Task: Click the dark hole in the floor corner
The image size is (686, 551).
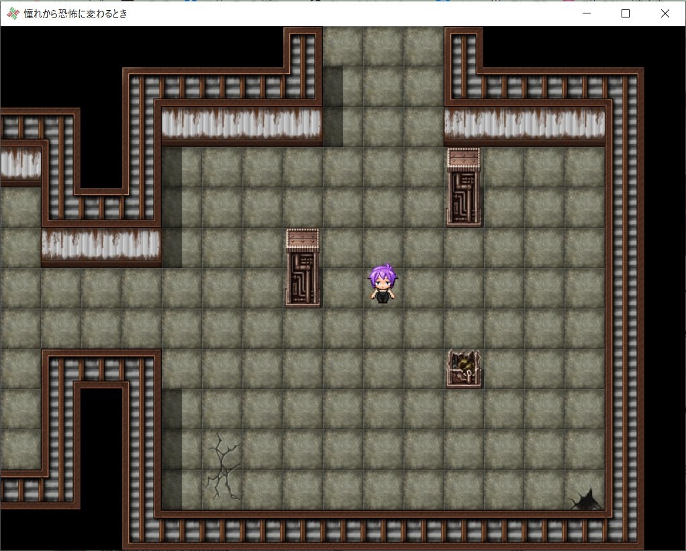Action: [x=587, y=499]
